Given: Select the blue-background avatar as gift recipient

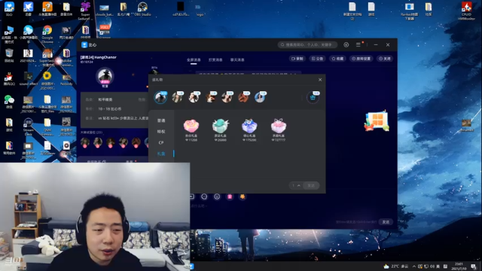Looking at the screenshot, I should click(260, 97).
